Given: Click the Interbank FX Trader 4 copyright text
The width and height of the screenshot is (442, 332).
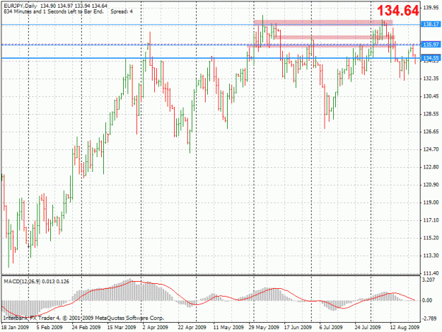Looking at the screenshot, I should click(83, 318).
